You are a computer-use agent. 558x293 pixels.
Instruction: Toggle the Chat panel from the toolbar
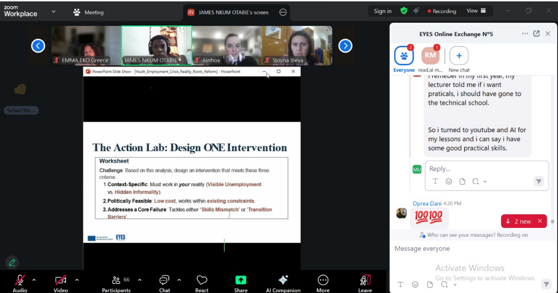tap(164, 281)
